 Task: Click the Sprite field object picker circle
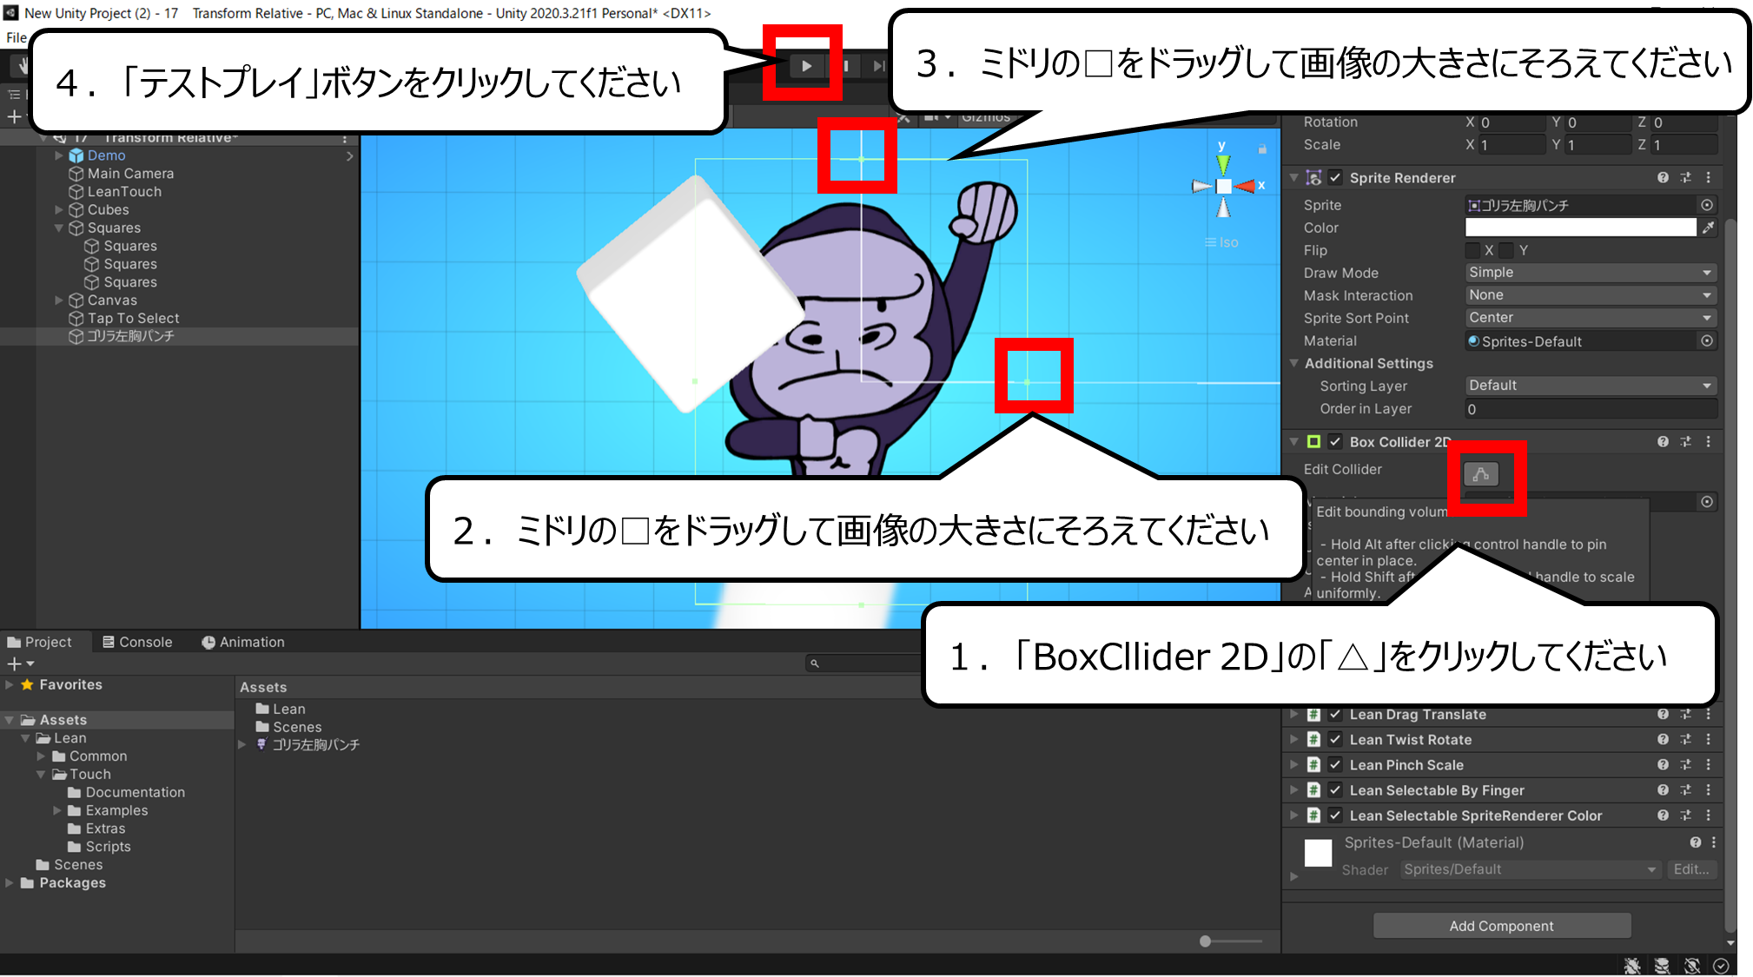tap(1707, 205)
